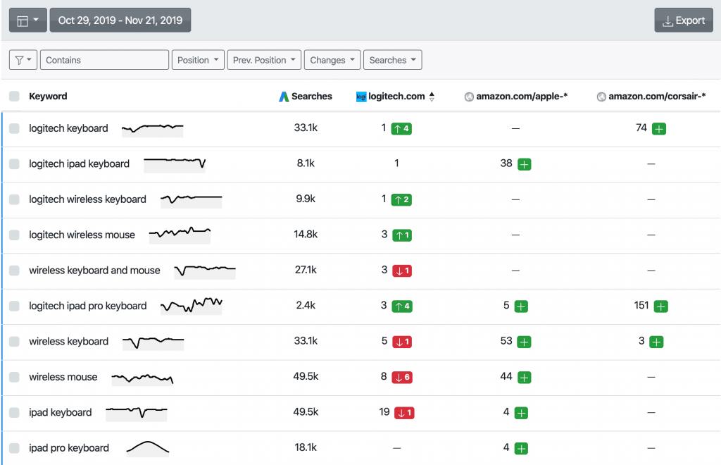The image size is (721, 465).
Task: Open the table layout view dropdown
Action: point(27,20)
